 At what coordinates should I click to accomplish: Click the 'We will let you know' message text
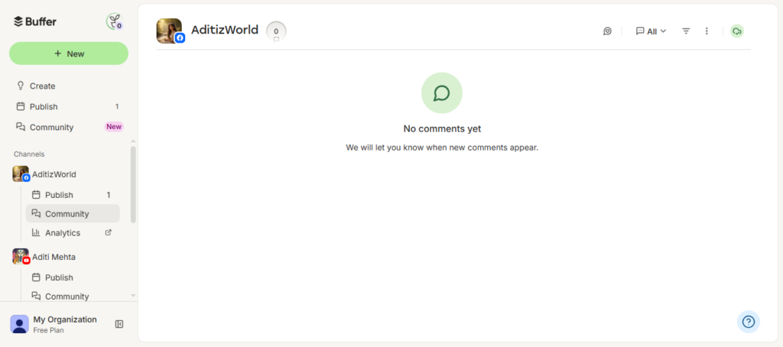[442, 148]
